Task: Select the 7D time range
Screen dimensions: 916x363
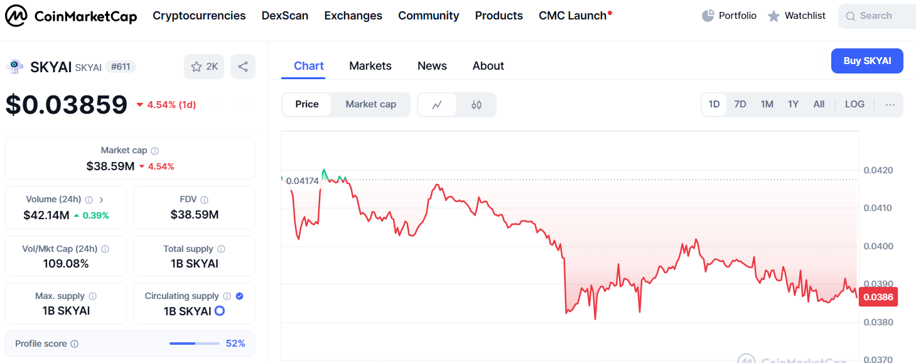Action: pos(740,104)
